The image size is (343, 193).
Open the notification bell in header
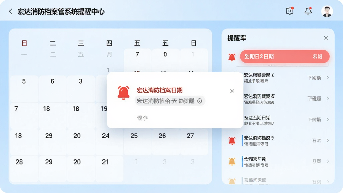[308, 11]
